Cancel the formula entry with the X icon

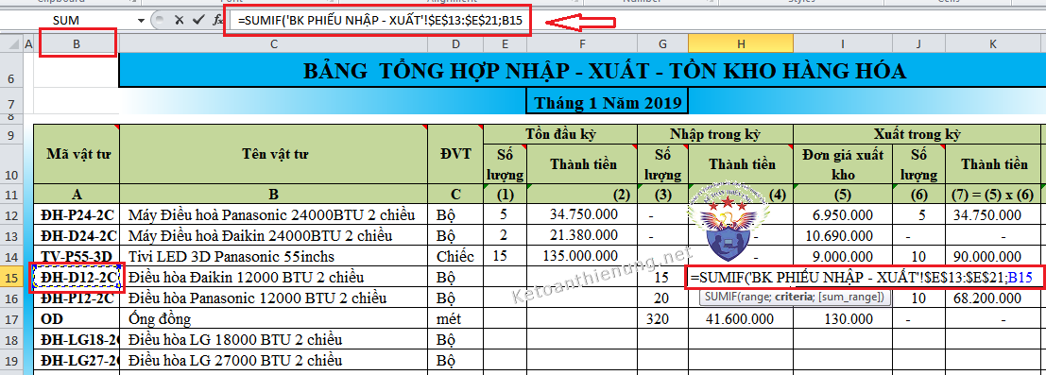179,20
